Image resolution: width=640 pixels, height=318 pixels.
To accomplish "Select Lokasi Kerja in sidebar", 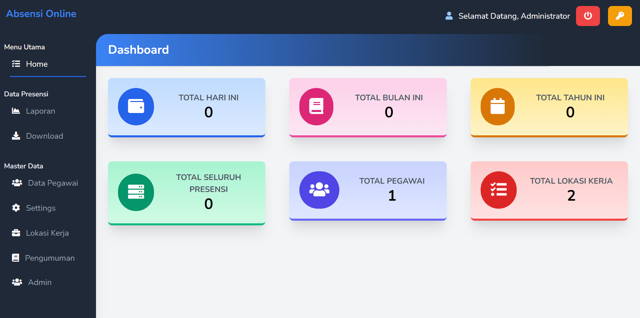I will (47, 233).
